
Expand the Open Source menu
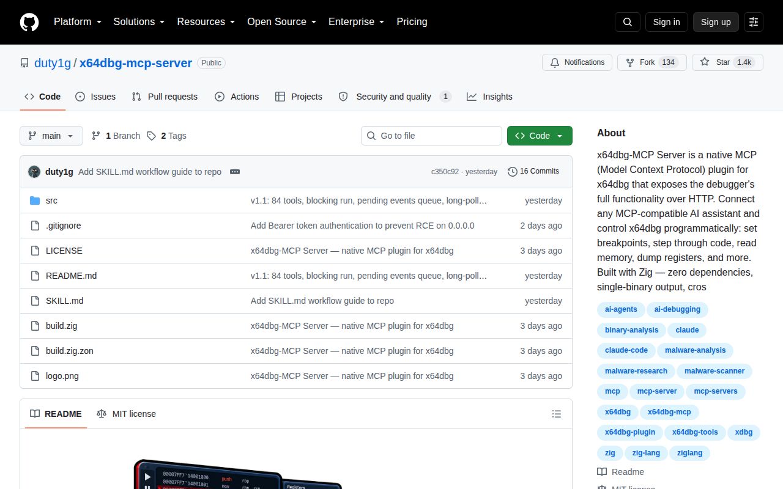[281, 22]
